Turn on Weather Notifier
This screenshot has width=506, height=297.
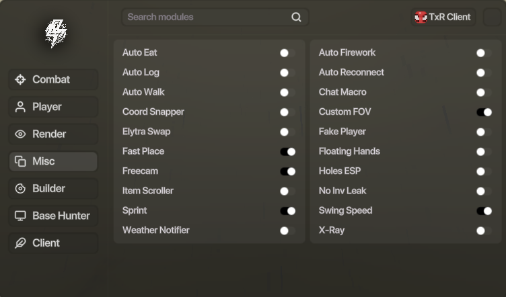[x=288, y=230]
